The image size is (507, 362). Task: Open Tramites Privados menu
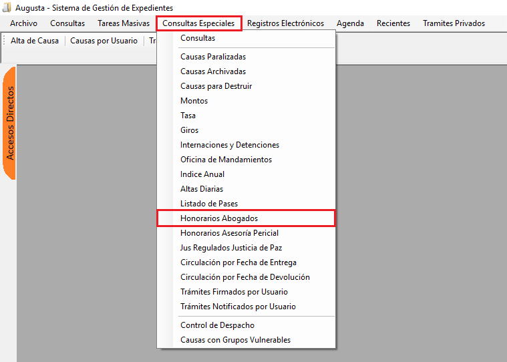coord(454,23)
